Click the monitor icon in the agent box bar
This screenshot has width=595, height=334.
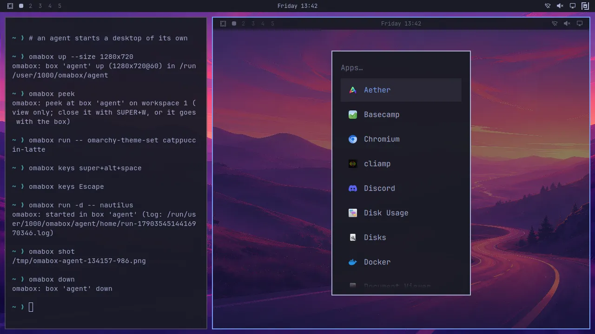[580, 24]
